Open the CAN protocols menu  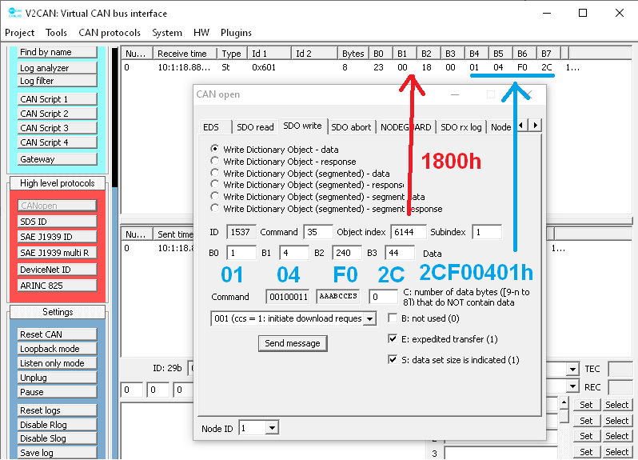tap(110, 33)
